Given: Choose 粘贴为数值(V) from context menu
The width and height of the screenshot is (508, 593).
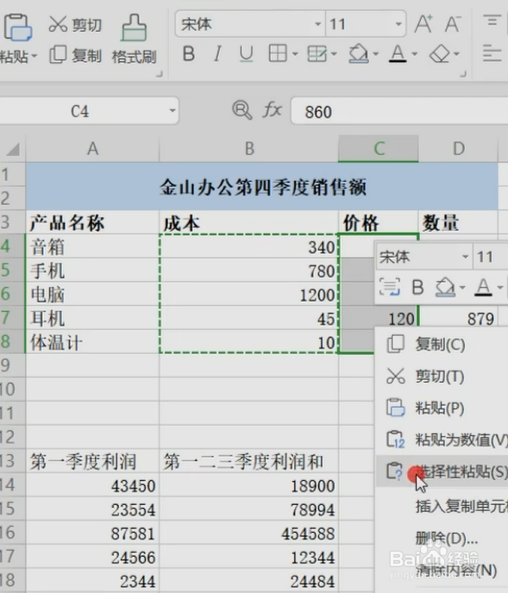Looking at the screenshot, I should point(442,440).
